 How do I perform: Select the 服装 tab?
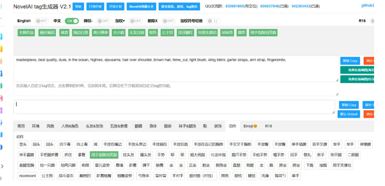[168, 126]
